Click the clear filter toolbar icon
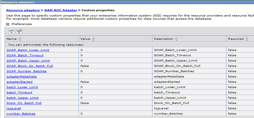The height and width of the screenshot is (118, 254). [19, 32]
